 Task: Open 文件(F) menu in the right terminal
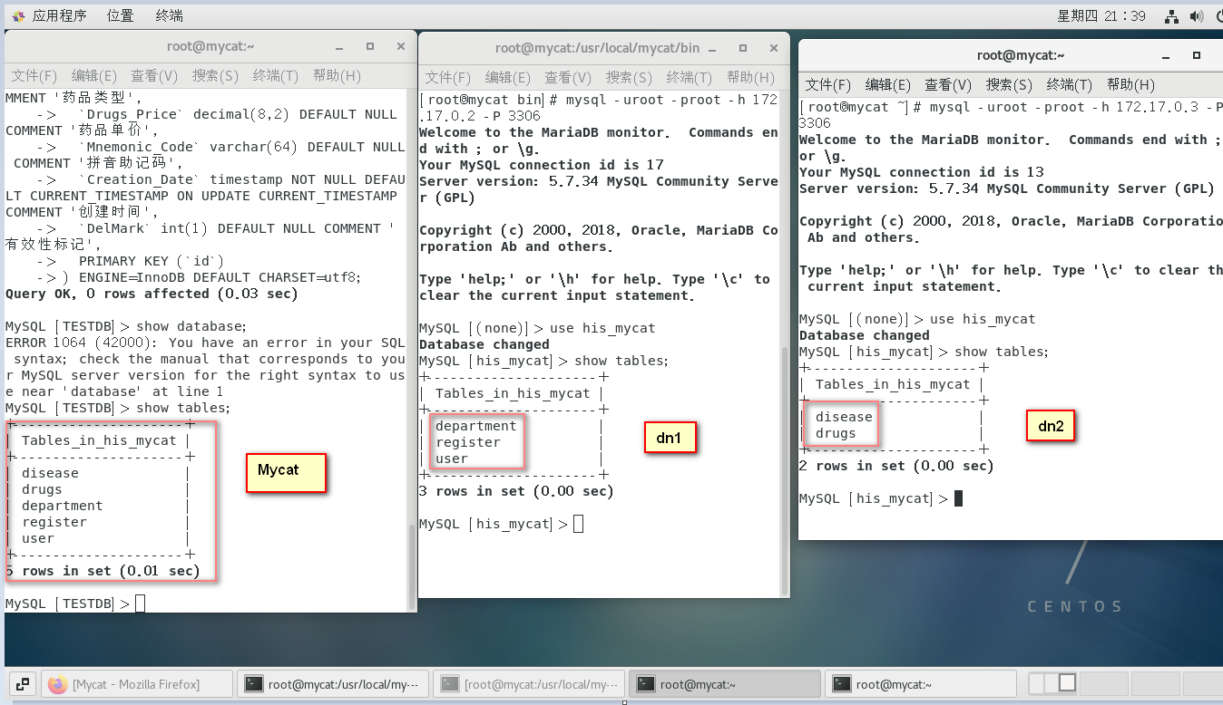click(828, 85)
